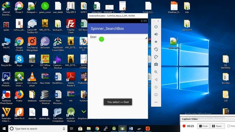The image size is (235, 132).
Task: Raise volume in emulator sidebar
Action: click(156, 34)
